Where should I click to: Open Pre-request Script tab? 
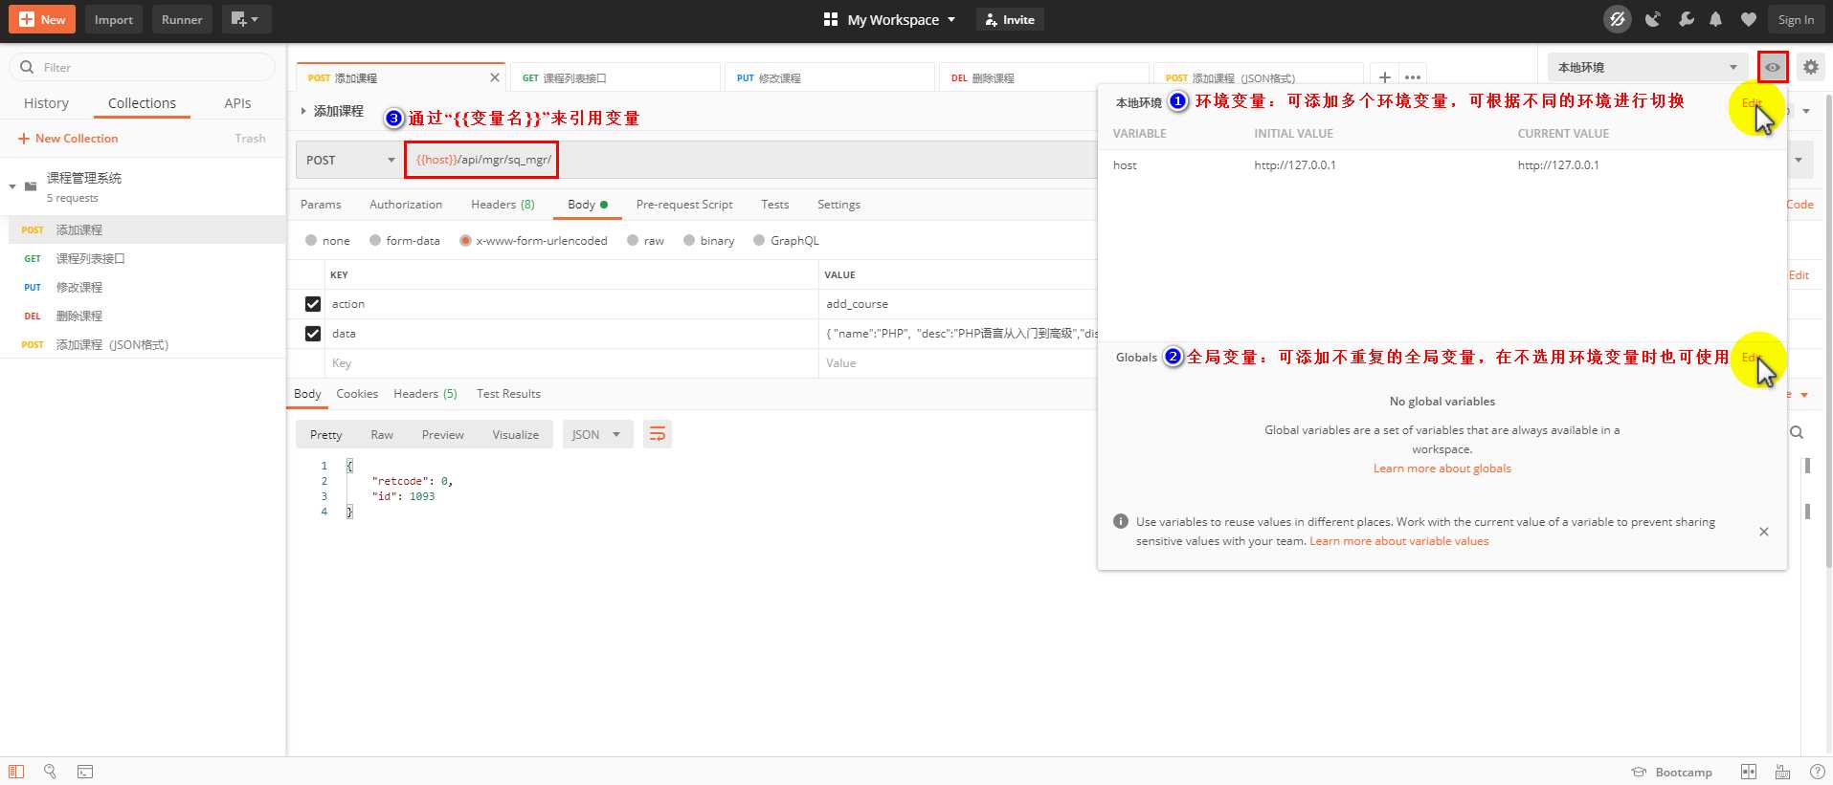[684, 205]
